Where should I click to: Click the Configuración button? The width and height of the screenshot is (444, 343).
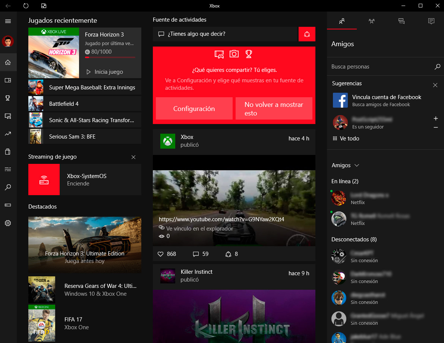pos(194,109)
